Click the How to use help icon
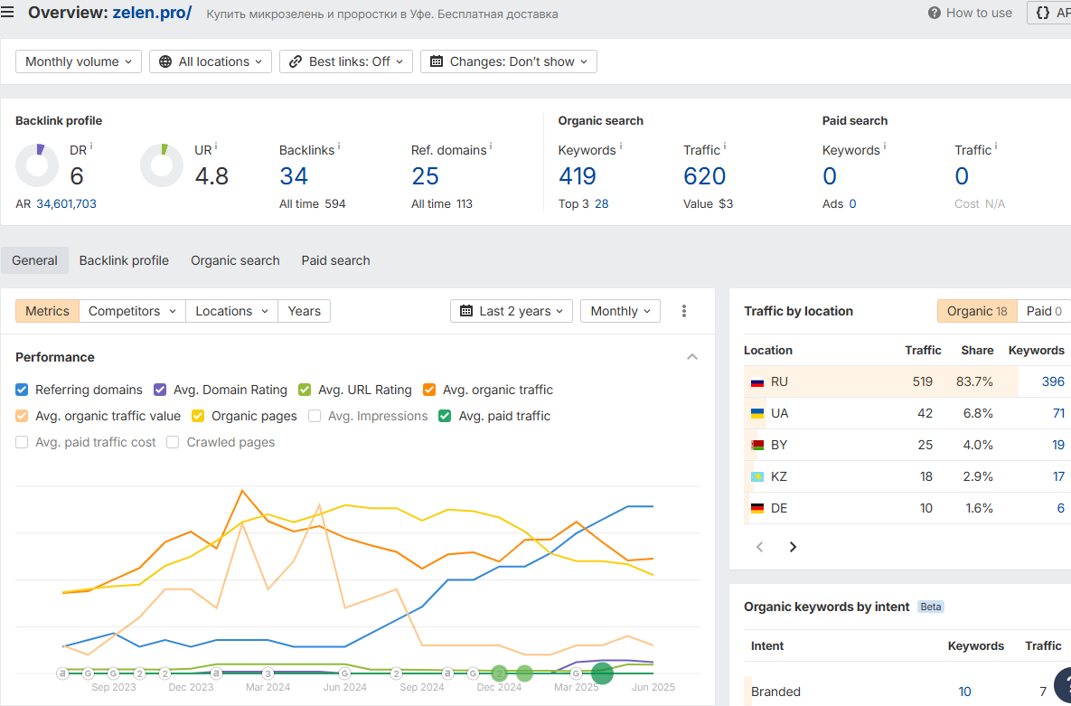The width and height of the screenshot is (1071, 706). (x=934, y=13)
